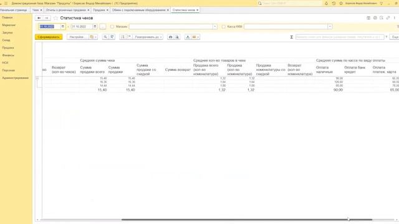Screen dimensions: 399x224
Task: Switch to Начальная страница tab
Action: click(x=14, y=10)
